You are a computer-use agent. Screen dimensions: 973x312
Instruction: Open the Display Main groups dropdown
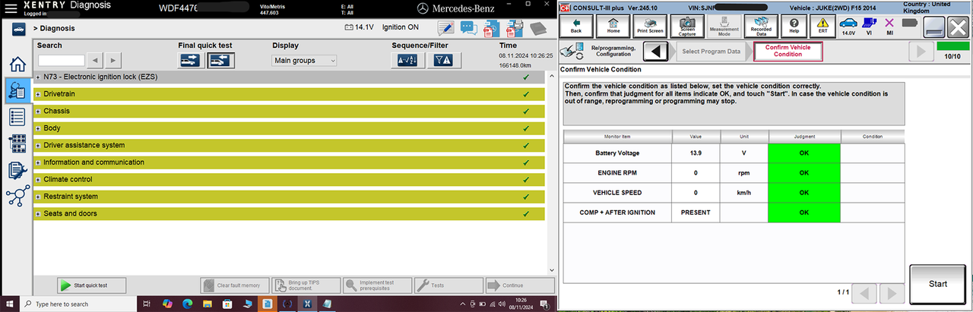[x=304, y=60]
